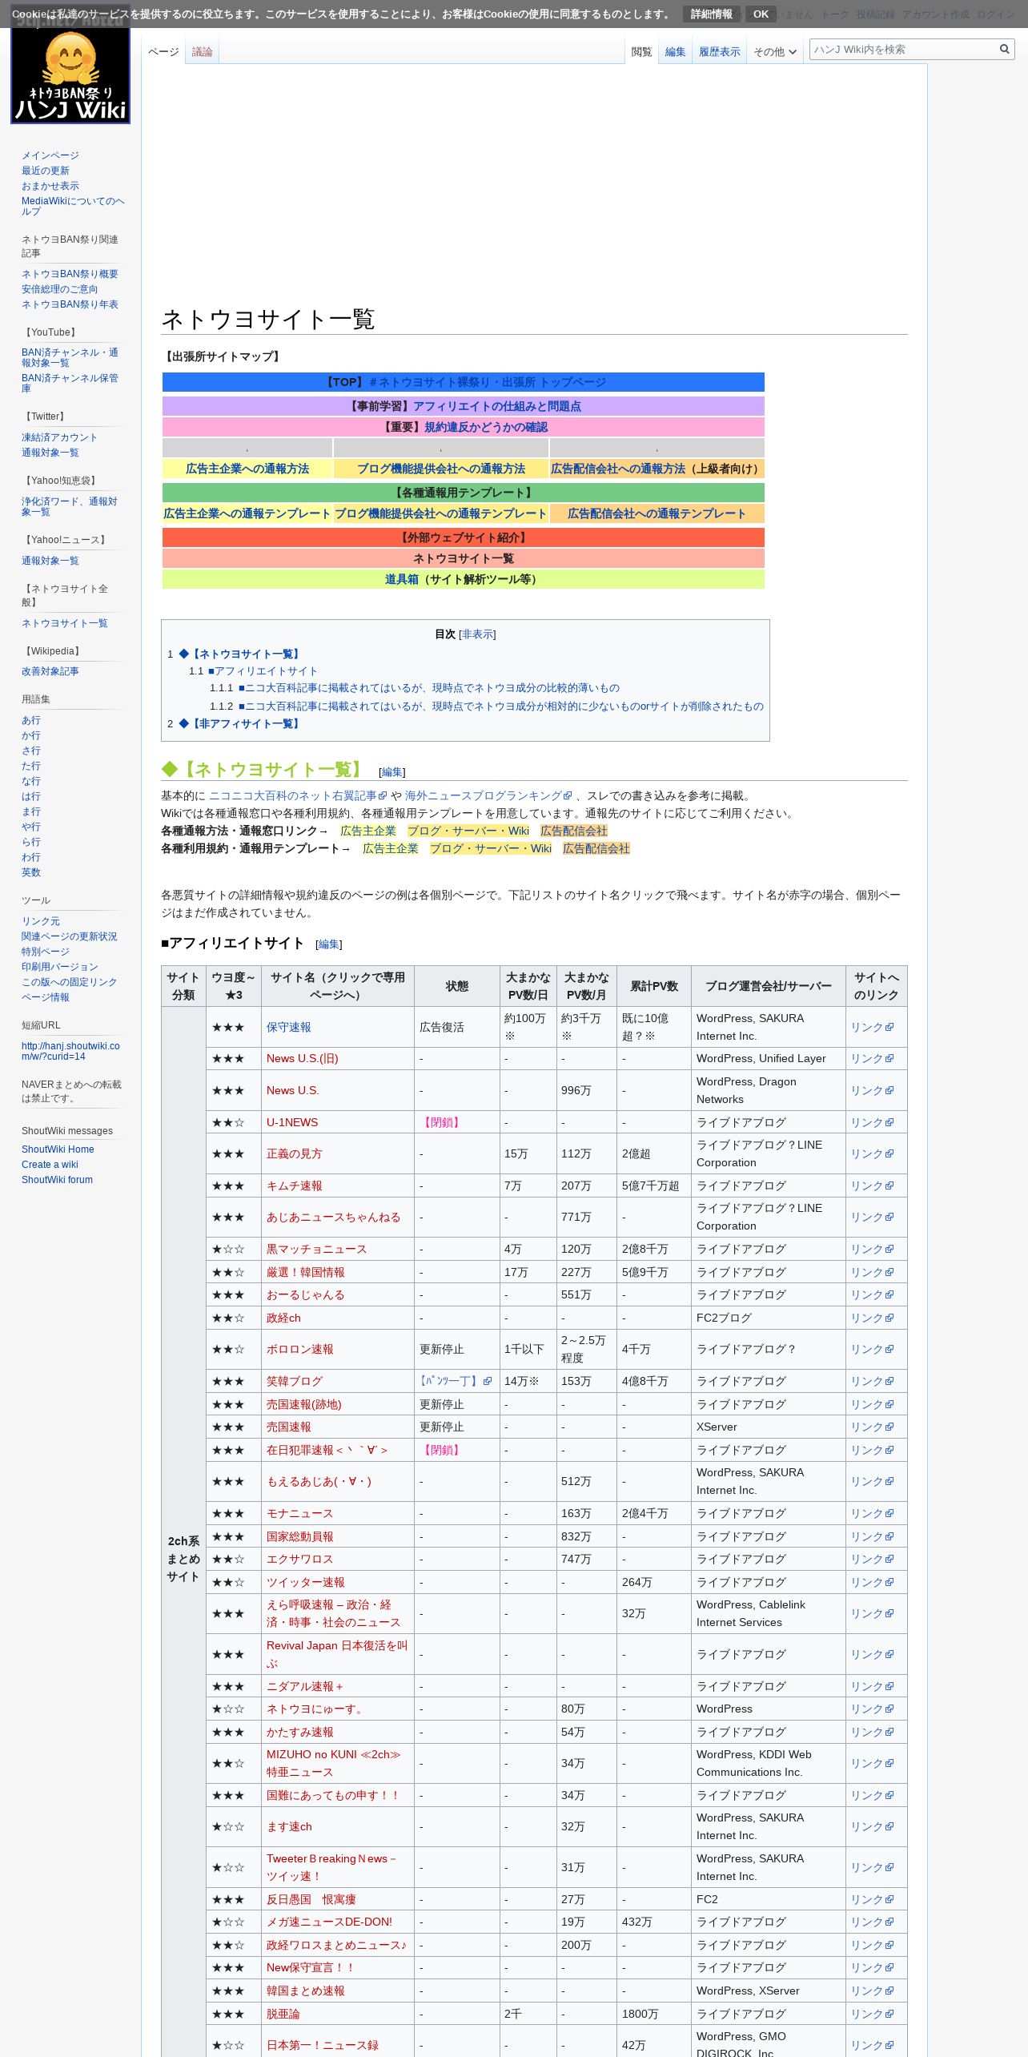Open 保守速報 site page link

(x=289, y=1027)
